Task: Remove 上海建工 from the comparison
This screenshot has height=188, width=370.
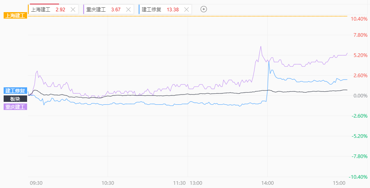Action: pyautogui.click(x=73, y=10)
